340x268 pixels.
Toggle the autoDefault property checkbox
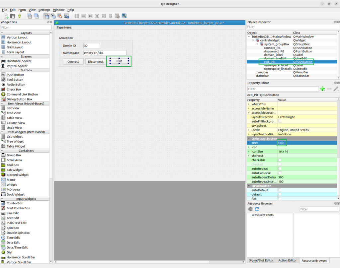click(x=280, y=190)
